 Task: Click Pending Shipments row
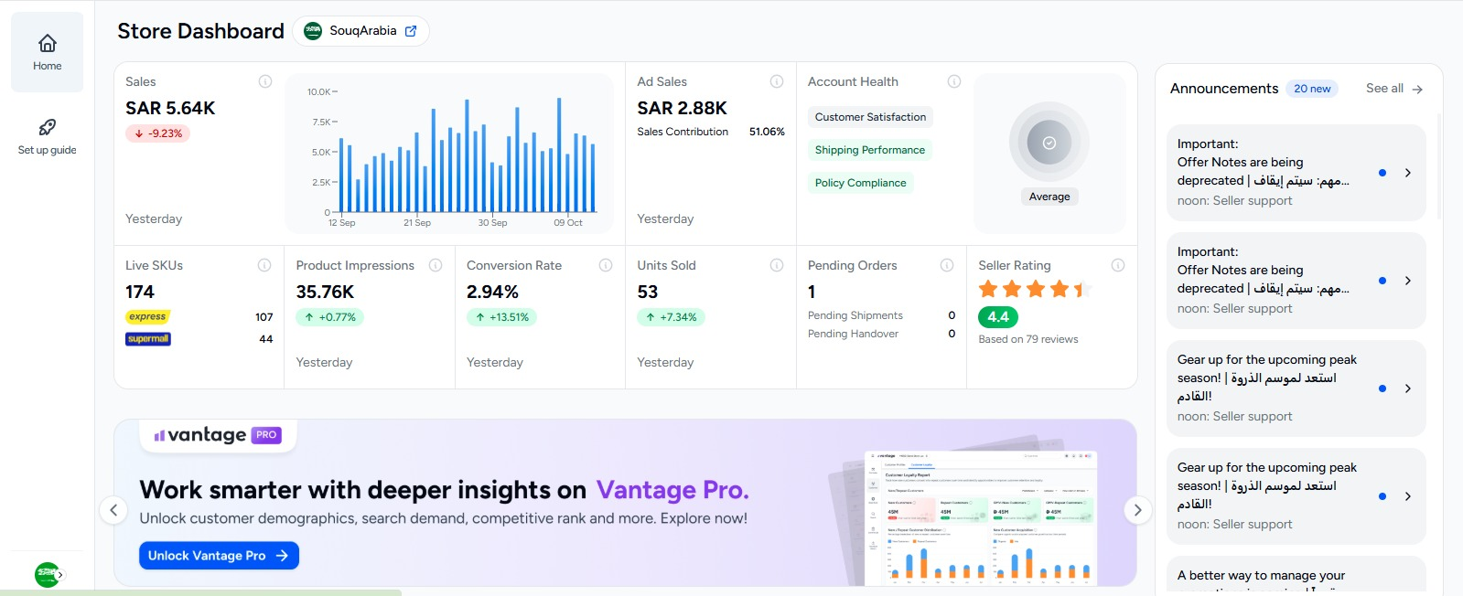pos(881,315)
